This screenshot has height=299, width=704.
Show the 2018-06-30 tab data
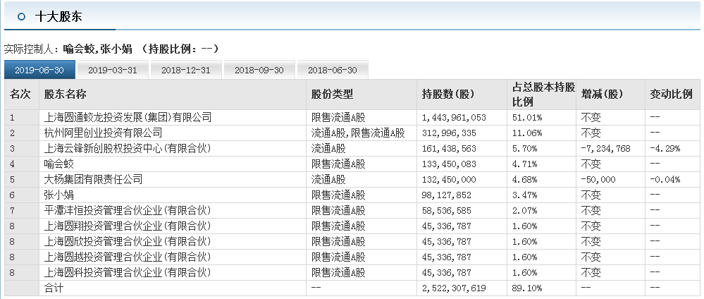(x=333, y=70)
